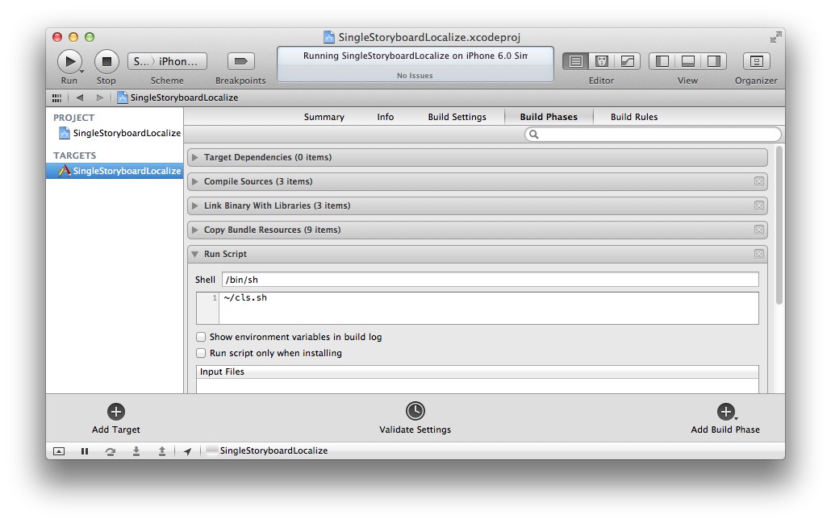Image resolution: width=831 pixels, height=523 pixels.
Task: Click SingleStoryboardLocalize in the jump bar
Action: coord(178,98)
